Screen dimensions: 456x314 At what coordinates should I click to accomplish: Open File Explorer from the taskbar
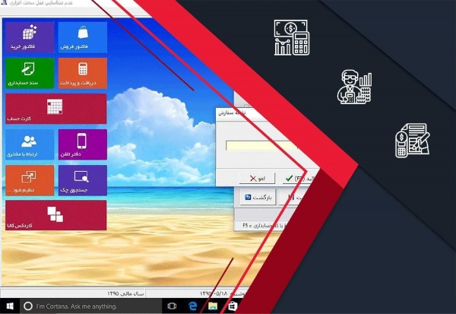213,306
